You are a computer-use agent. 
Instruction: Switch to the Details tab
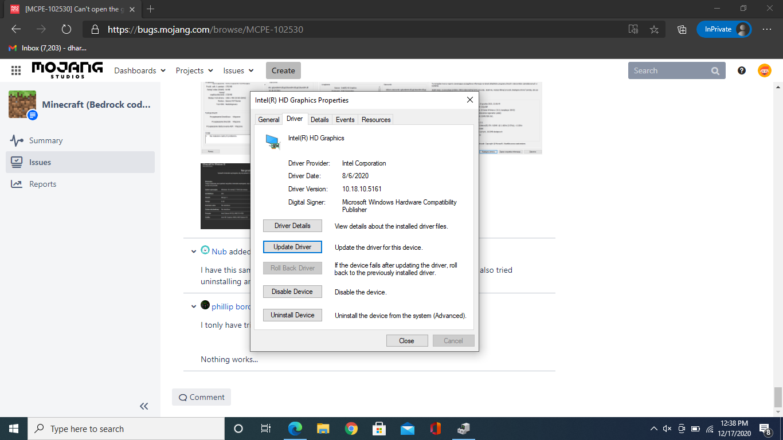[319, 119]
